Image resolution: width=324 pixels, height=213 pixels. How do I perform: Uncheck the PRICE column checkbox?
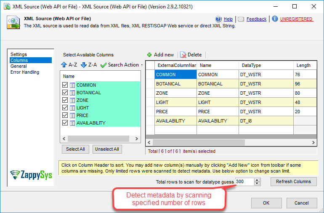[65, 115]
